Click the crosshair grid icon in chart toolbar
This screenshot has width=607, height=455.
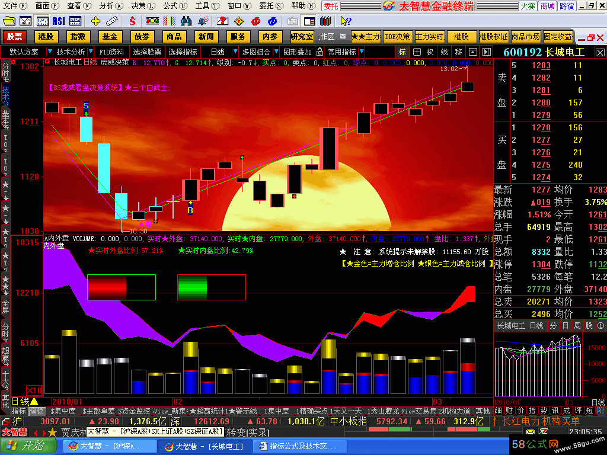click(417, 52)
